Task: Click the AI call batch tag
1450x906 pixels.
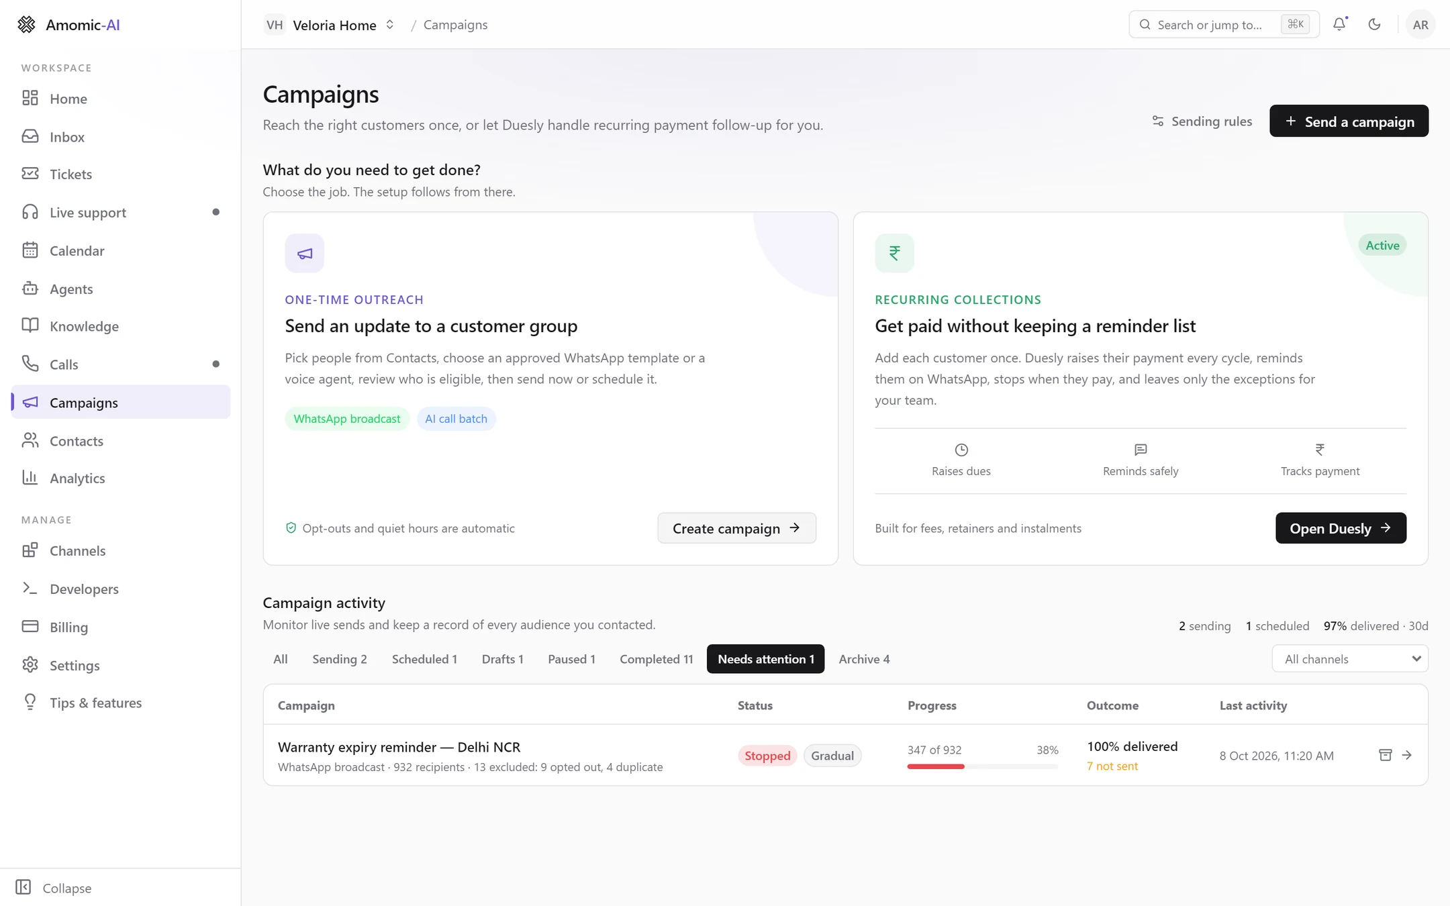Action: tap(456, 419)
